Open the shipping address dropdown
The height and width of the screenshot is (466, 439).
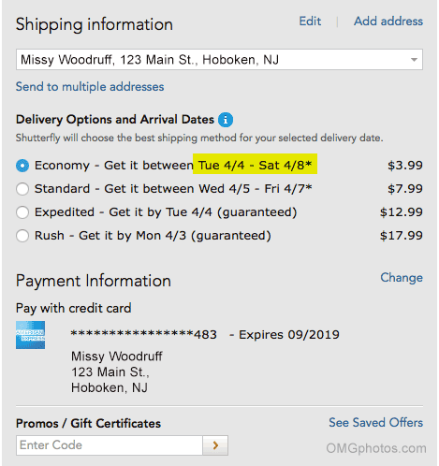click(219, 60)
